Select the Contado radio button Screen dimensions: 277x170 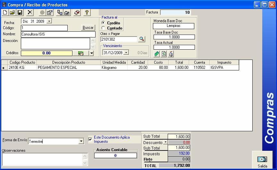tap(103, 28)
